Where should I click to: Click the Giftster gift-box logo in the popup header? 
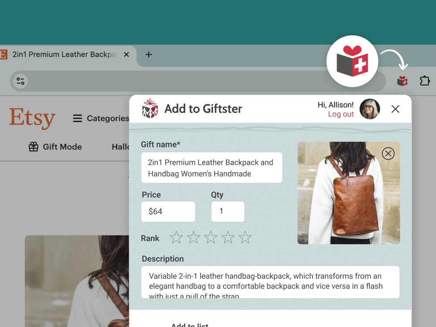coord(150,109)
